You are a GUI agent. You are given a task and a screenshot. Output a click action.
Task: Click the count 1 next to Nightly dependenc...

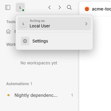pyautogui.click(x=72, y=95)
